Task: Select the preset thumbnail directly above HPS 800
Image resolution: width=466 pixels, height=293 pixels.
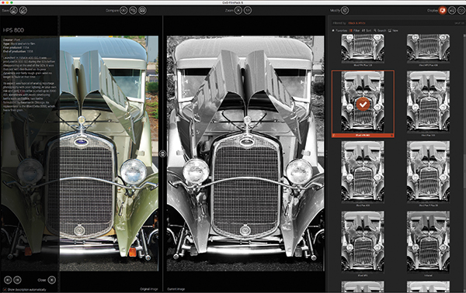Action: (x=363, y=48)
